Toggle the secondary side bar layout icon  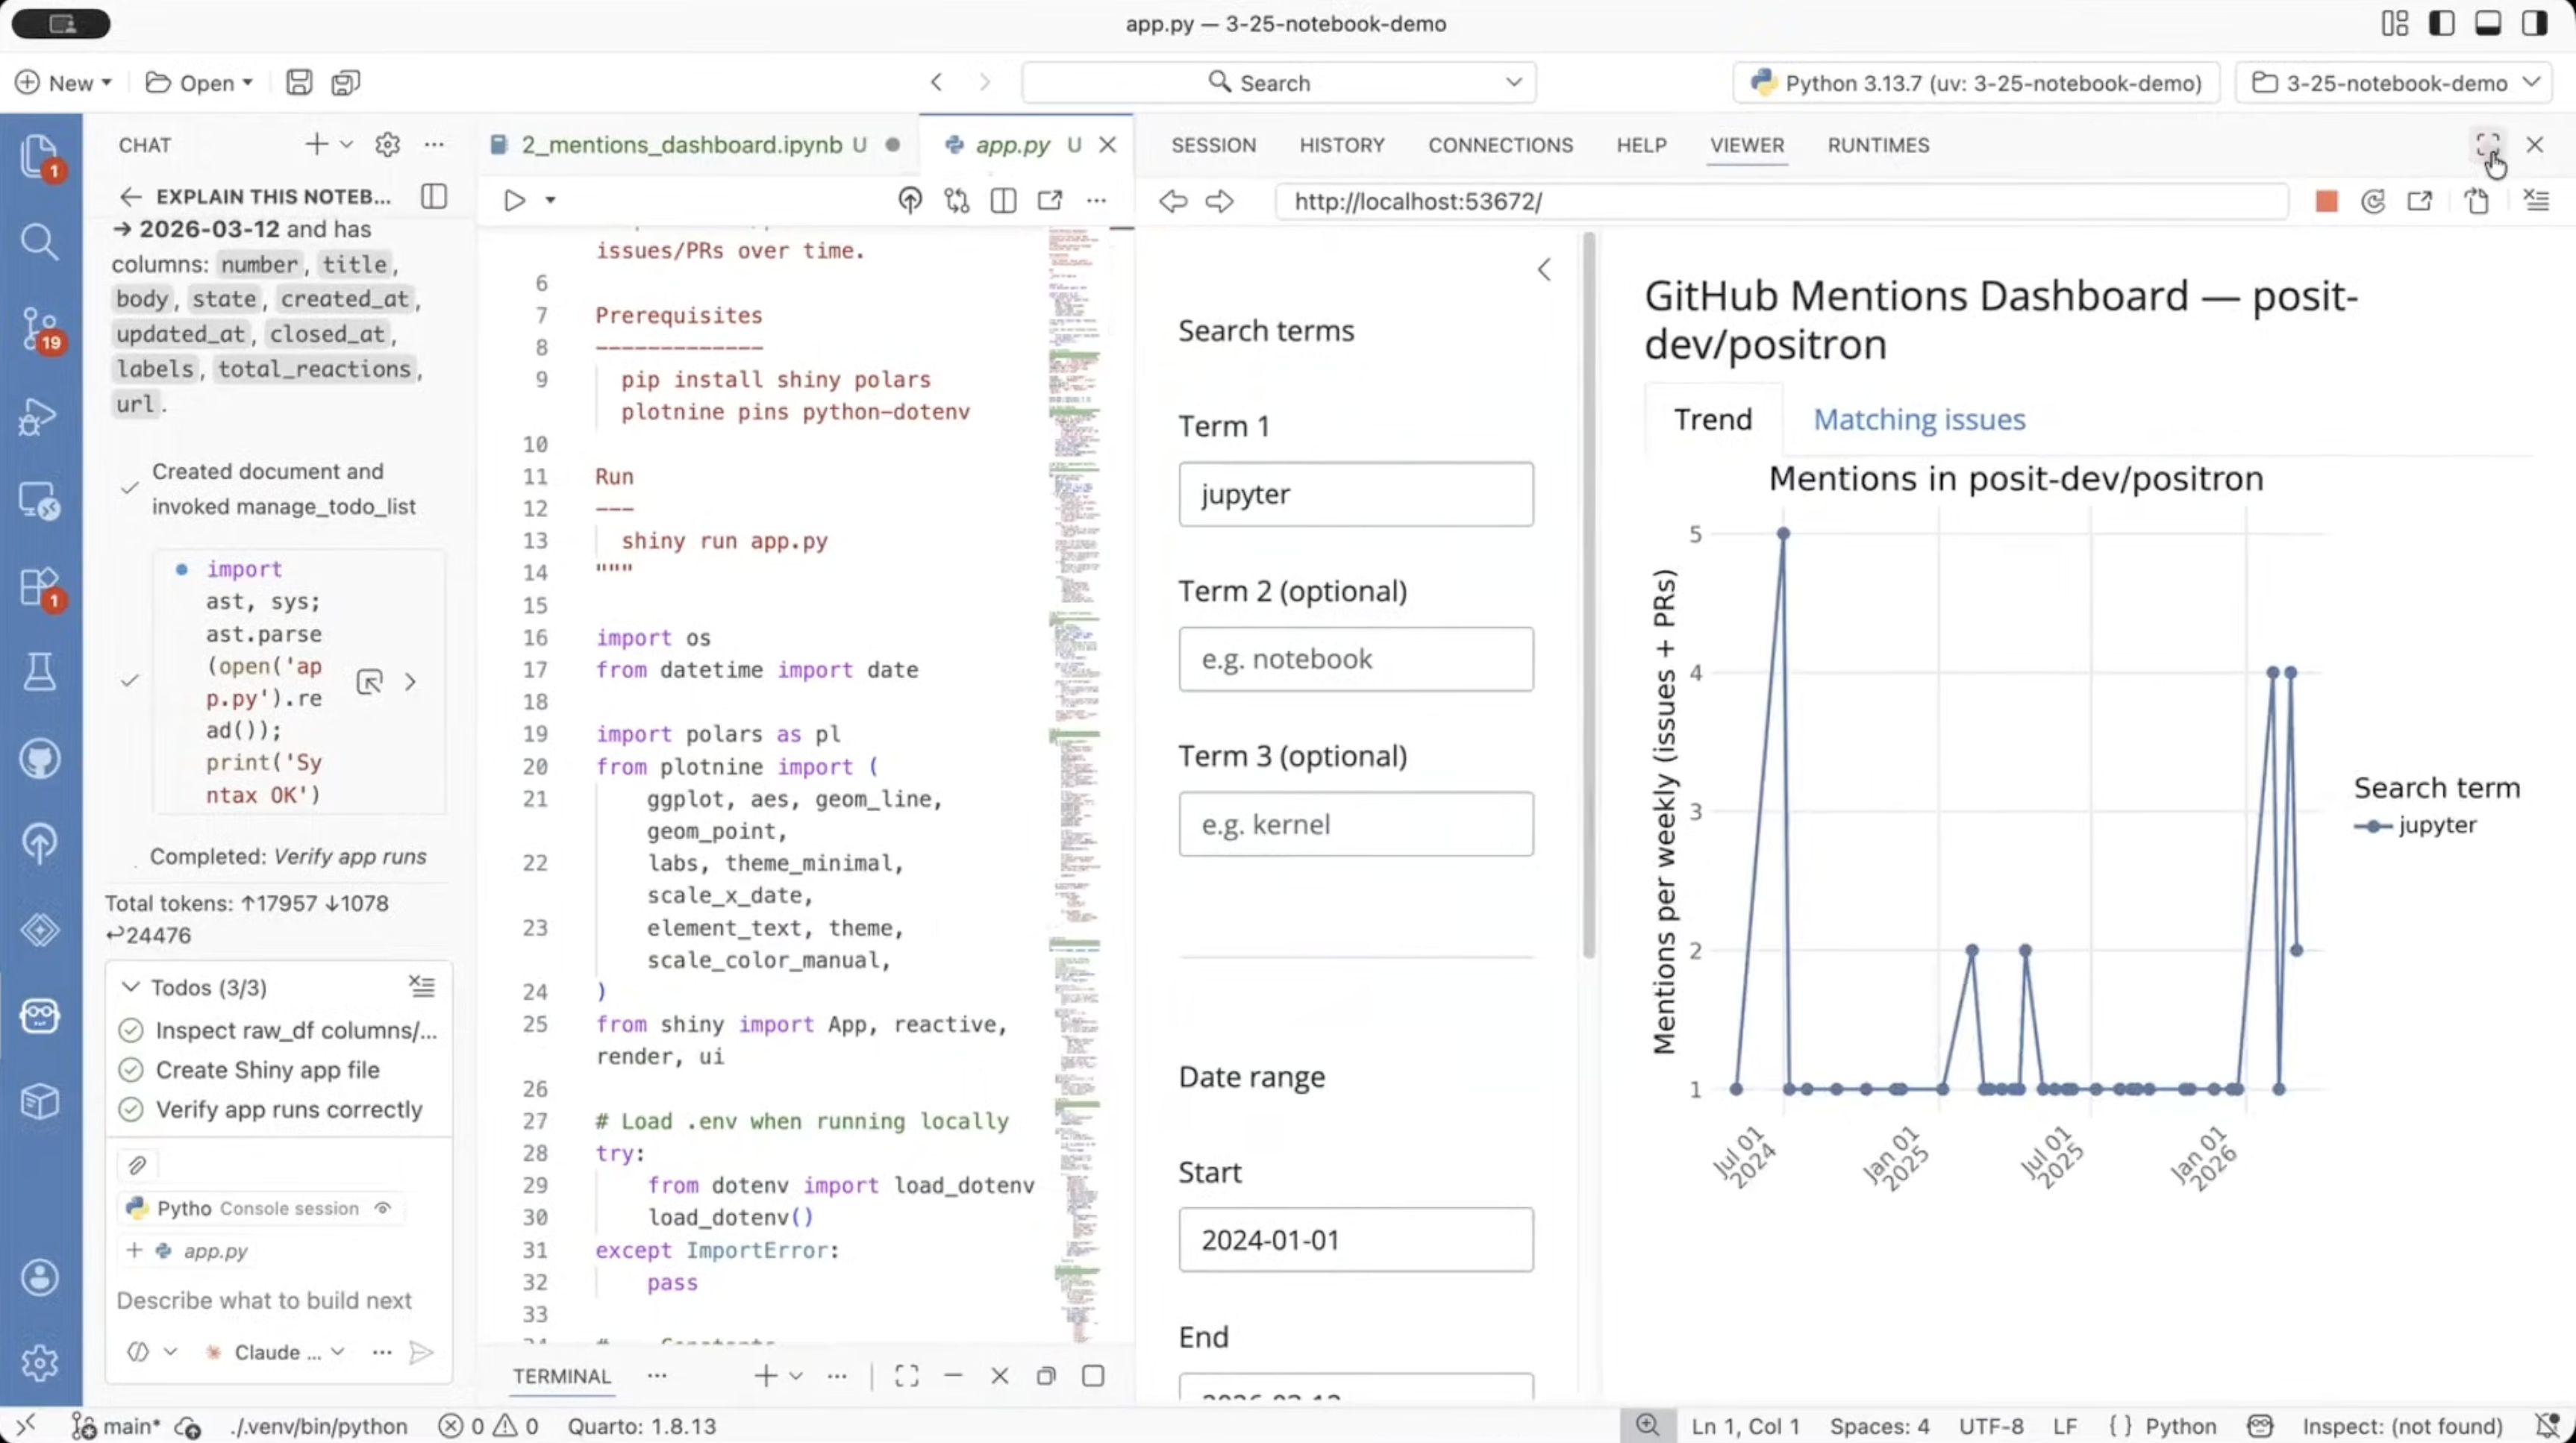click(2534, 23)
